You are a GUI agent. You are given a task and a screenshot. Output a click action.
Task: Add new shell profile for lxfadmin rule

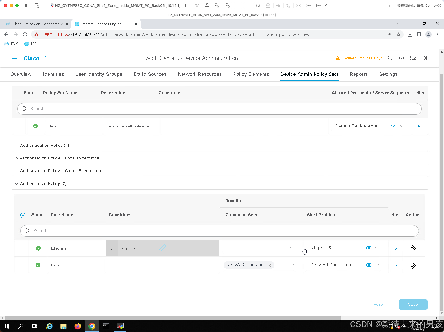[383, 248]
